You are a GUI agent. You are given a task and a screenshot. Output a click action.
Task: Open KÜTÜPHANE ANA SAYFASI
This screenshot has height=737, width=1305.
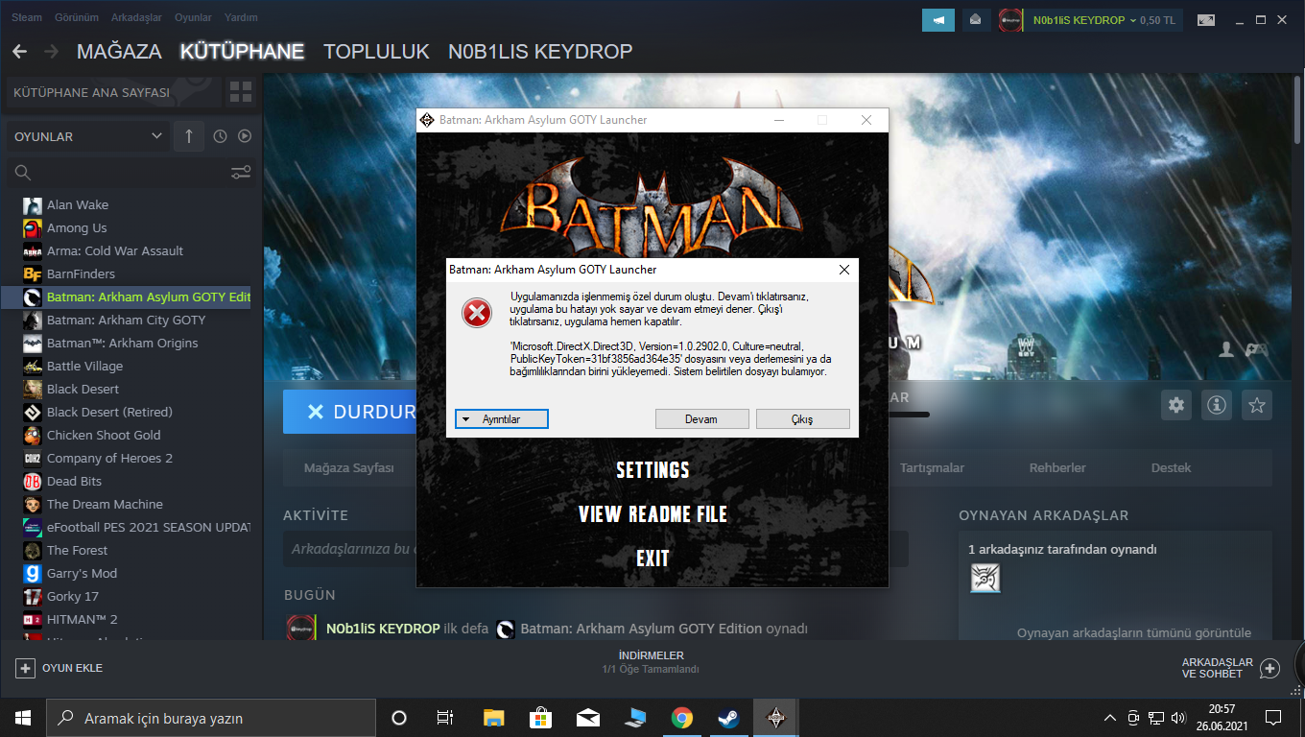click(113, 93)
